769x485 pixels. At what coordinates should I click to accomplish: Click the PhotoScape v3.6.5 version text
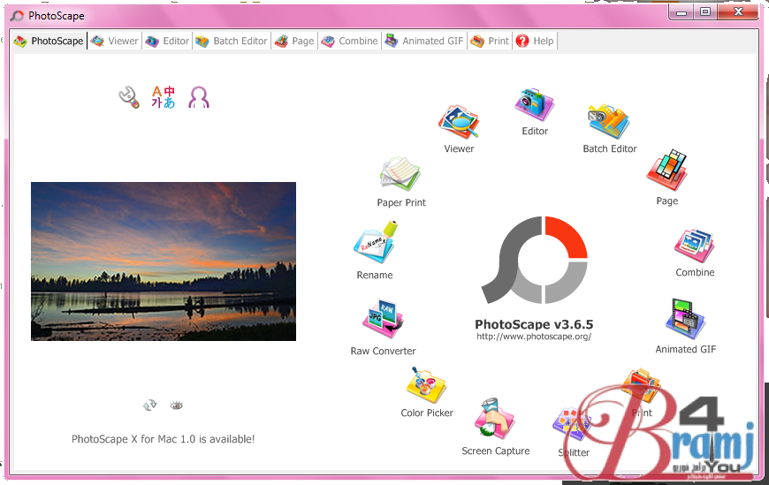tap(534, 324)
